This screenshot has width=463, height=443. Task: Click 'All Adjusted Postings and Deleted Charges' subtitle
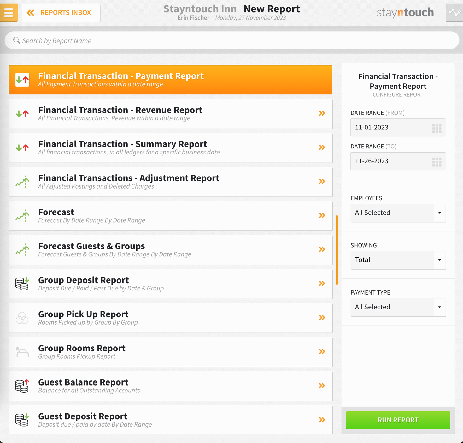[96, 186]
